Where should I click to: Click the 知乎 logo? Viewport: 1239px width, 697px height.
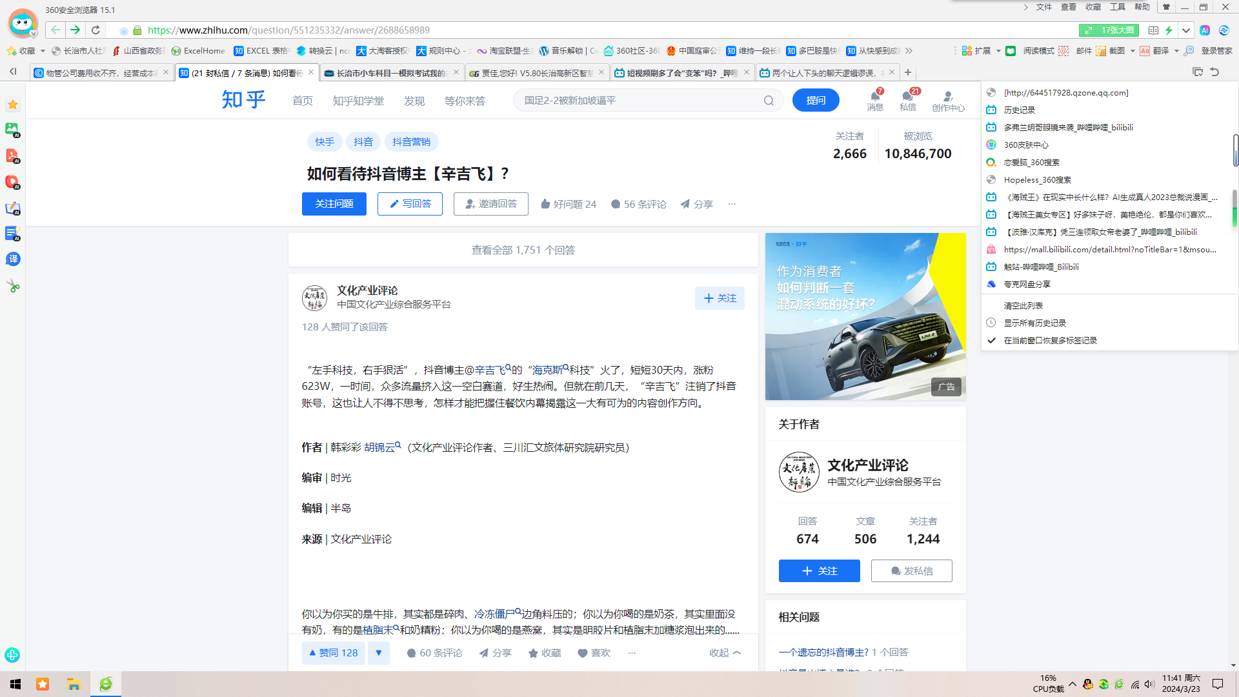[243, 100]
